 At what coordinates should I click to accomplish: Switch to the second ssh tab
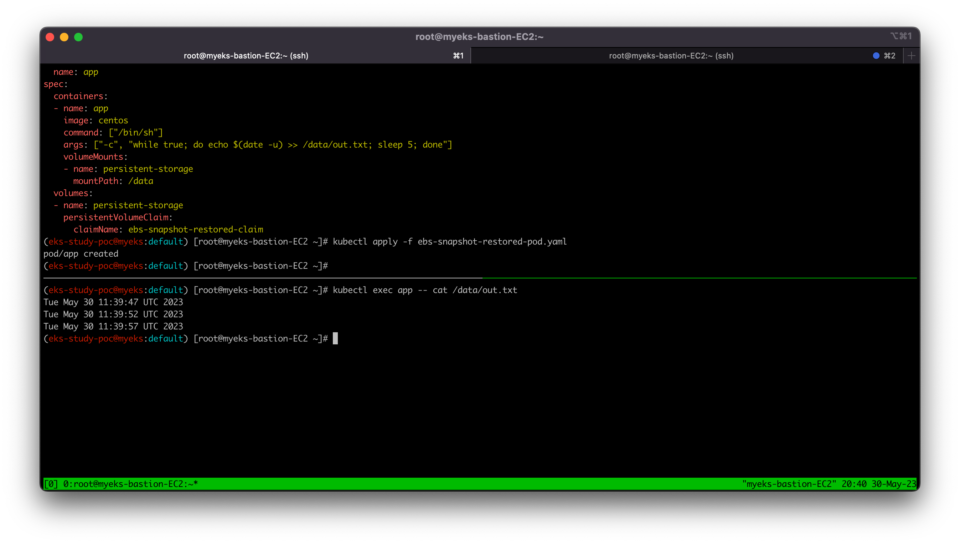(671, 56)
